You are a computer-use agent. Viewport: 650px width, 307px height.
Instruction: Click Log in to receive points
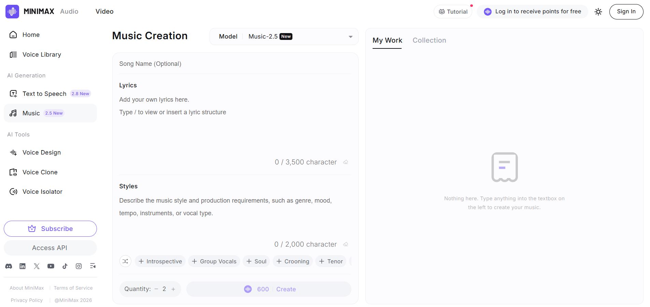[x=532, y=12]
